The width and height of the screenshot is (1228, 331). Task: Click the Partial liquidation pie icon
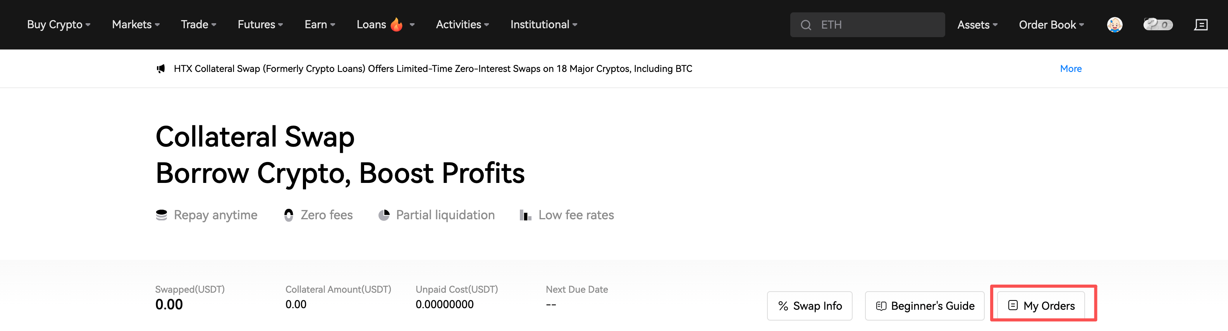coord(384,215)
